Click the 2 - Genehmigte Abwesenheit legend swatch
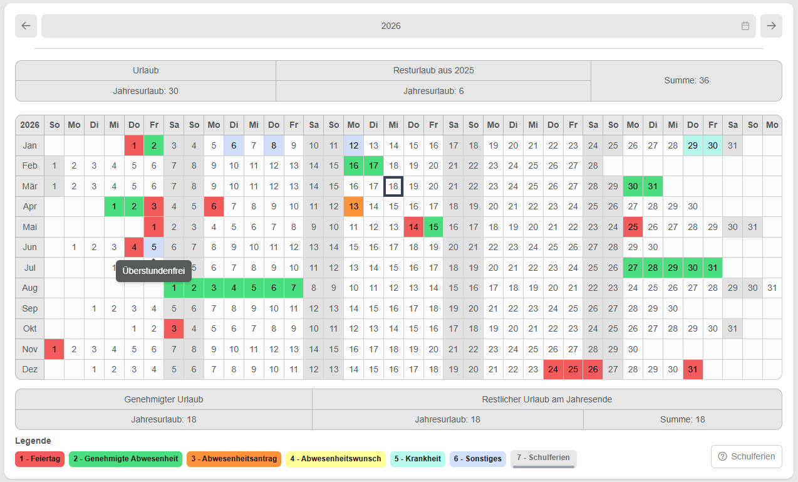 click(x=125, y=459)
